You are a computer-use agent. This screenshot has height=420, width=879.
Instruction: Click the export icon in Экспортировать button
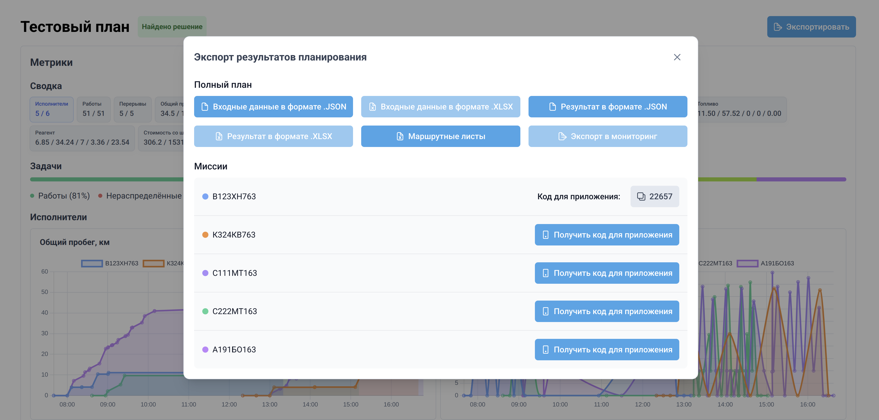click(778, 27)
